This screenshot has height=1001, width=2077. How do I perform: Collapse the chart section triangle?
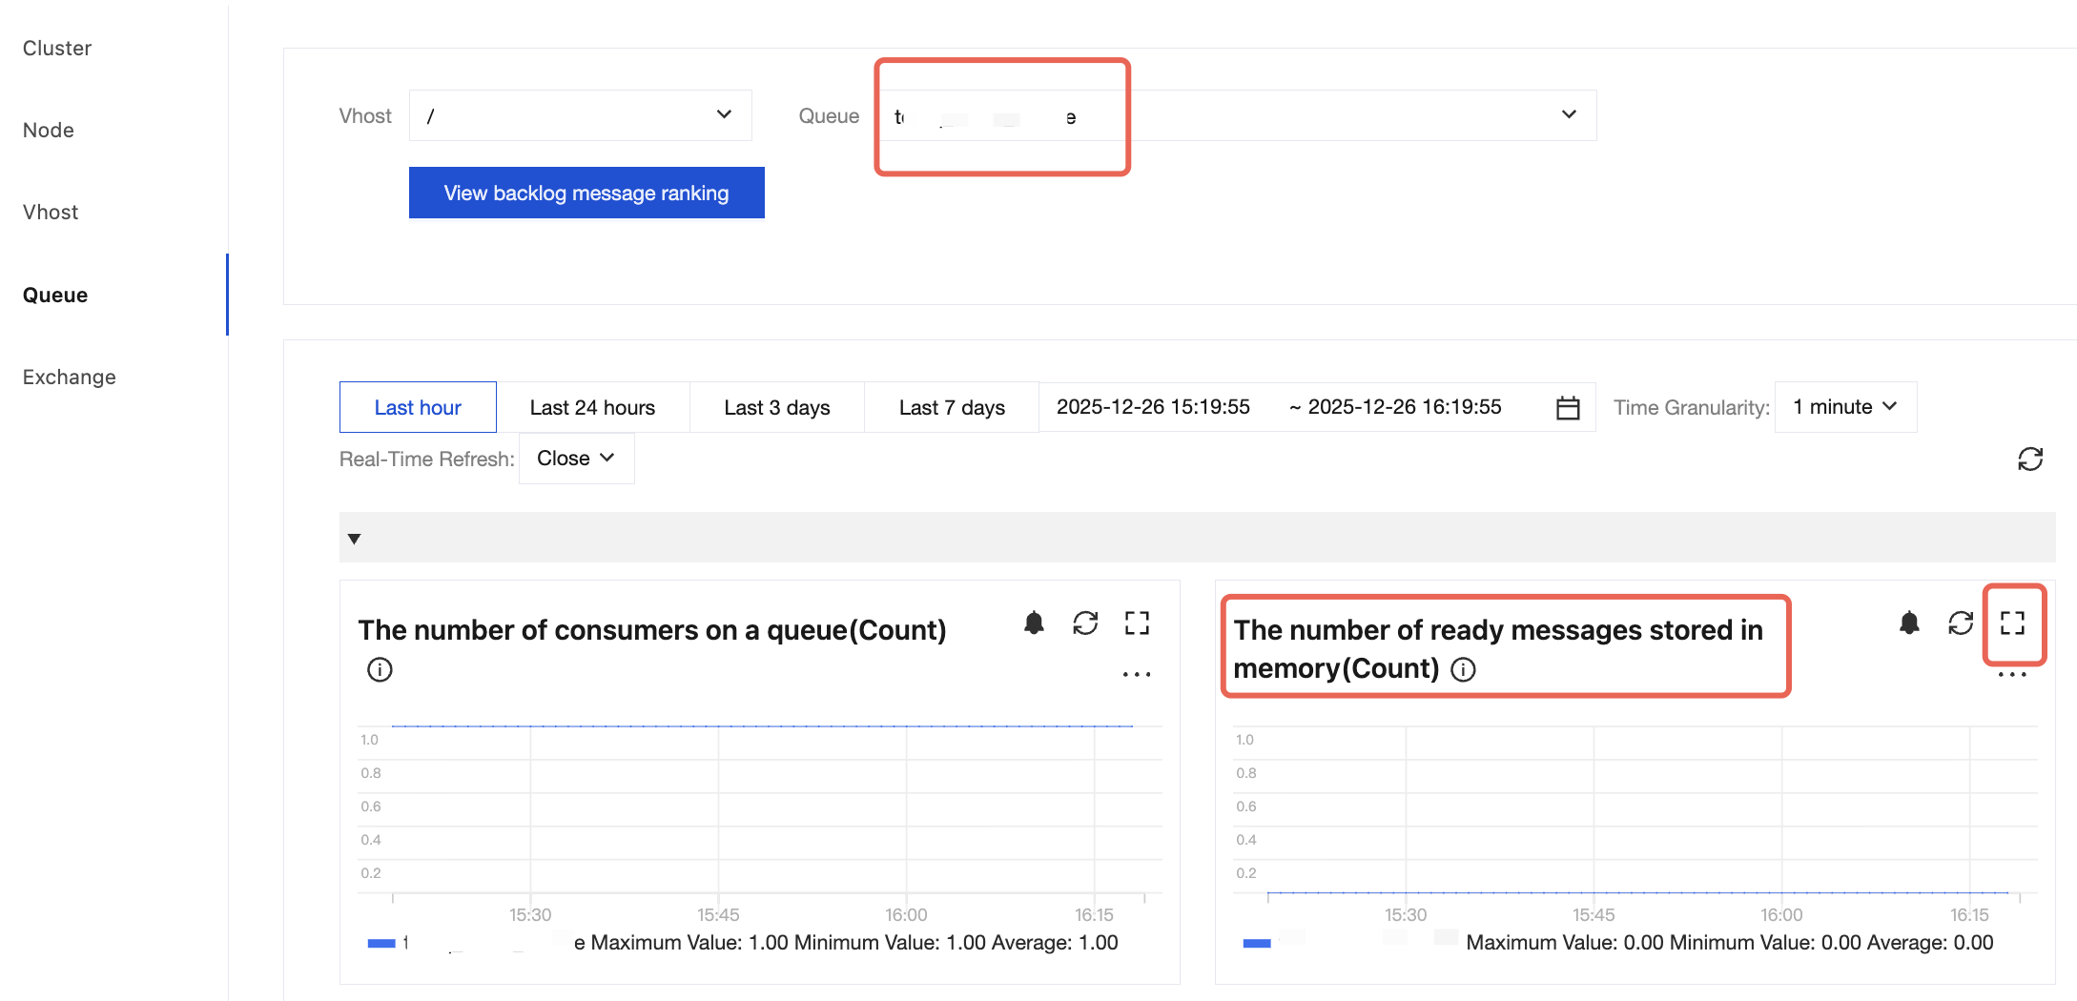pyautogui.click(x=355, y=539)
